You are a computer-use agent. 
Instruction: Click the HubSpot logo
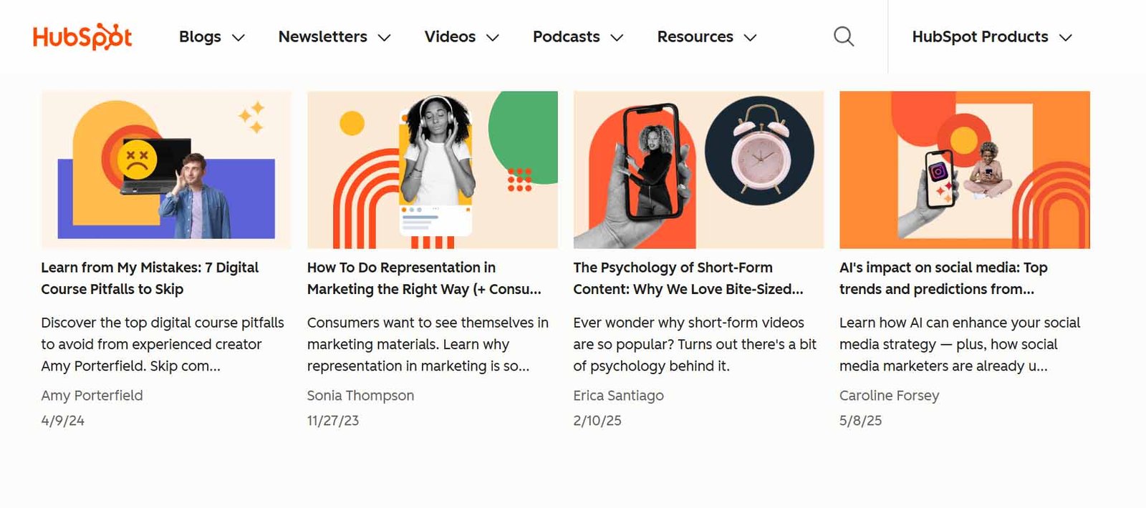click(x=82, y=36)
